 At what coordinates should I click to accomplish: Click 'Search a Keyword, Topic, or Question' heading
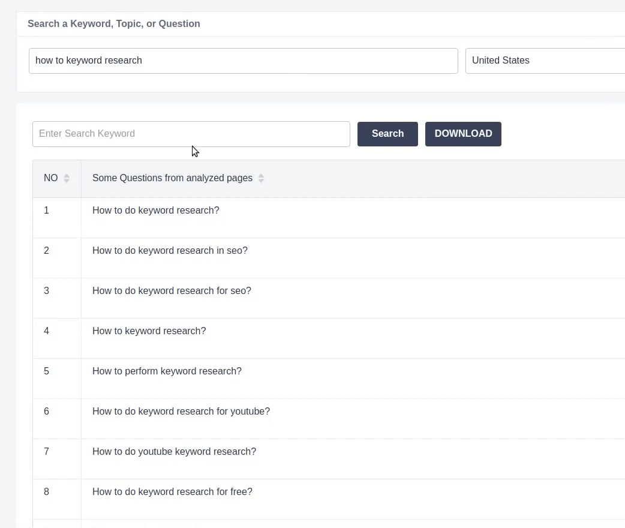114,24
